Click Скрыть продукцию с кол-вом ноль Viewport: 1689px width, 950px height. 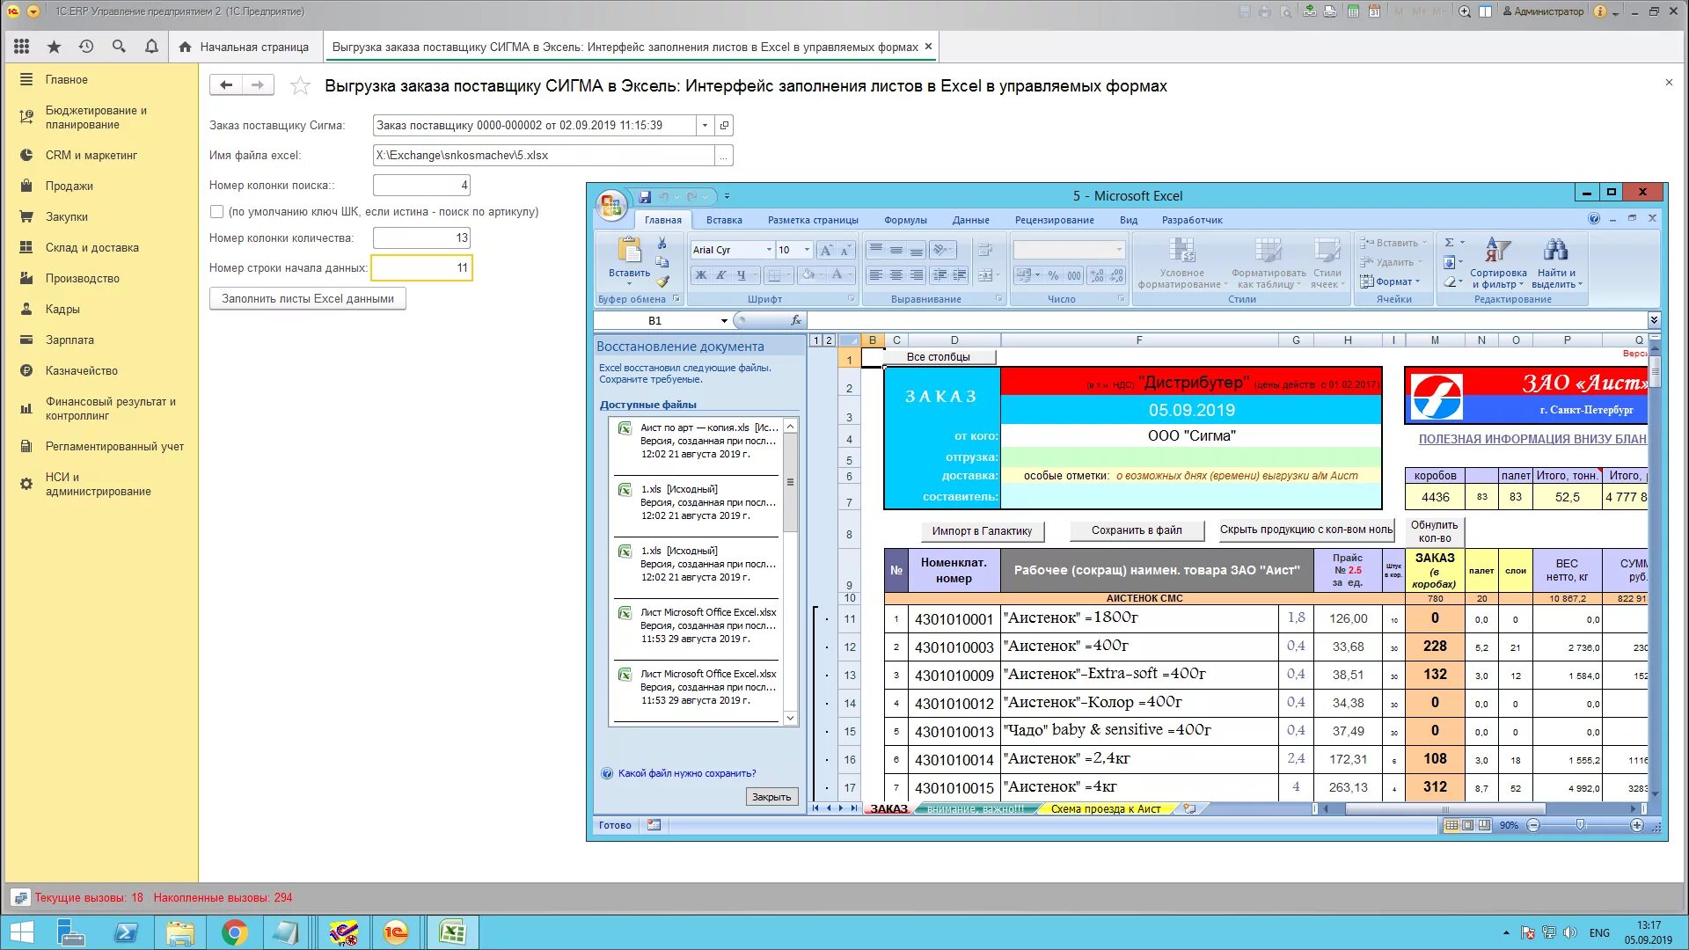click(1305, 530)
